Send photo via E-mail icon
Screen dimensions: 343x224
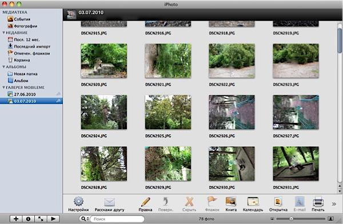tap(300, 202)
